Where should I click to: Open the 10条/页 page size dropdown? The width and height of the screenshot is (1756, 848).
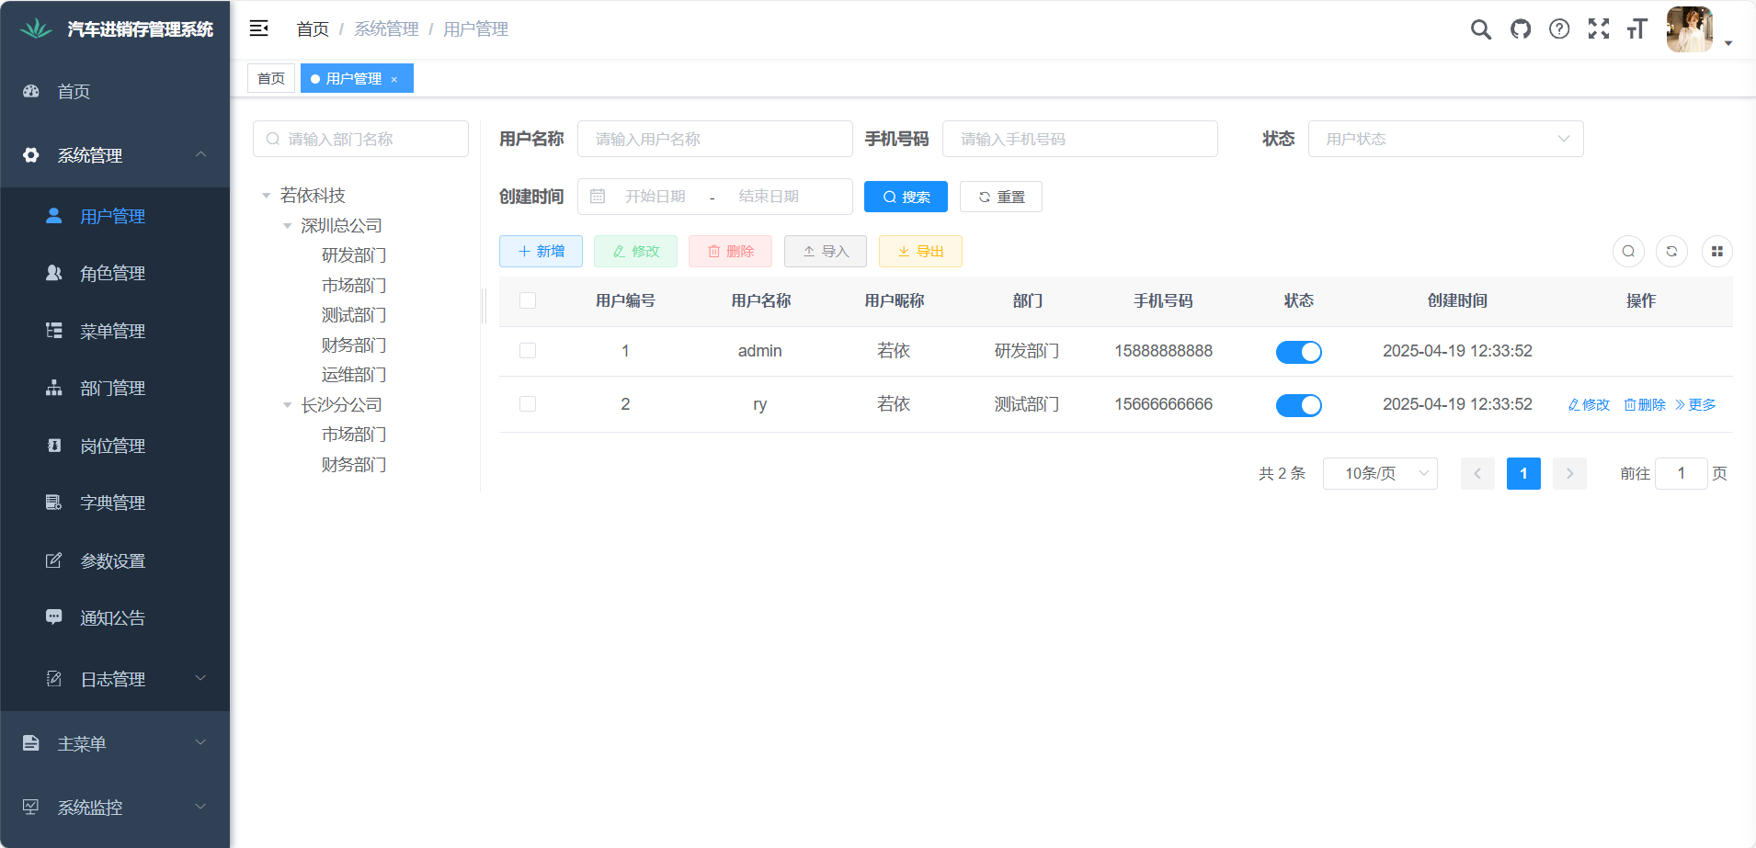pos(1380,473)
